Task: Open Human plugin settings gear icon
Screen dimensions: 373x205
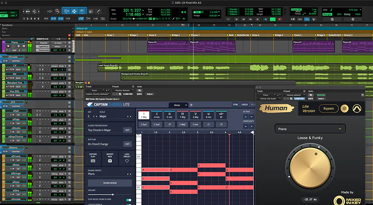Action: [x=345, y=108]
